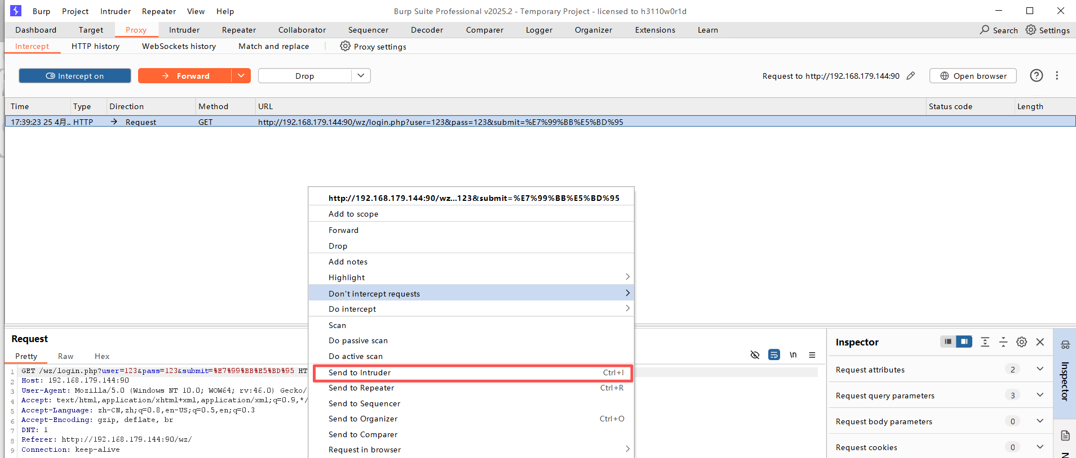Open Match and replace tab
The image size is (1076, 458).
(273, 46)
